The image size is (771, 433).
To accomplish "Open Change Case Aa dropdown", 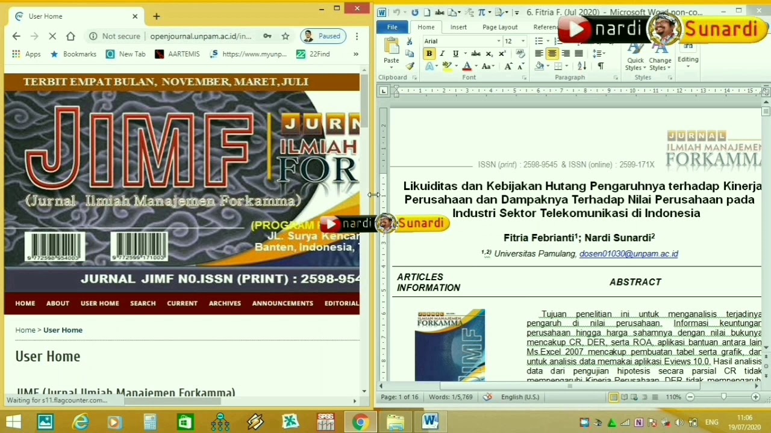I will pos(488,66).
